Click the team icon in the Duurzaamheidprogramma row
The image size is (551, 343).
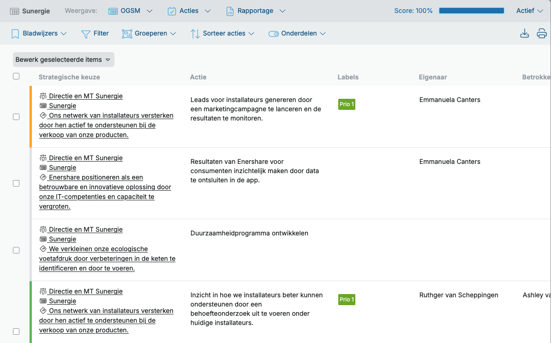tap(43, 229)
